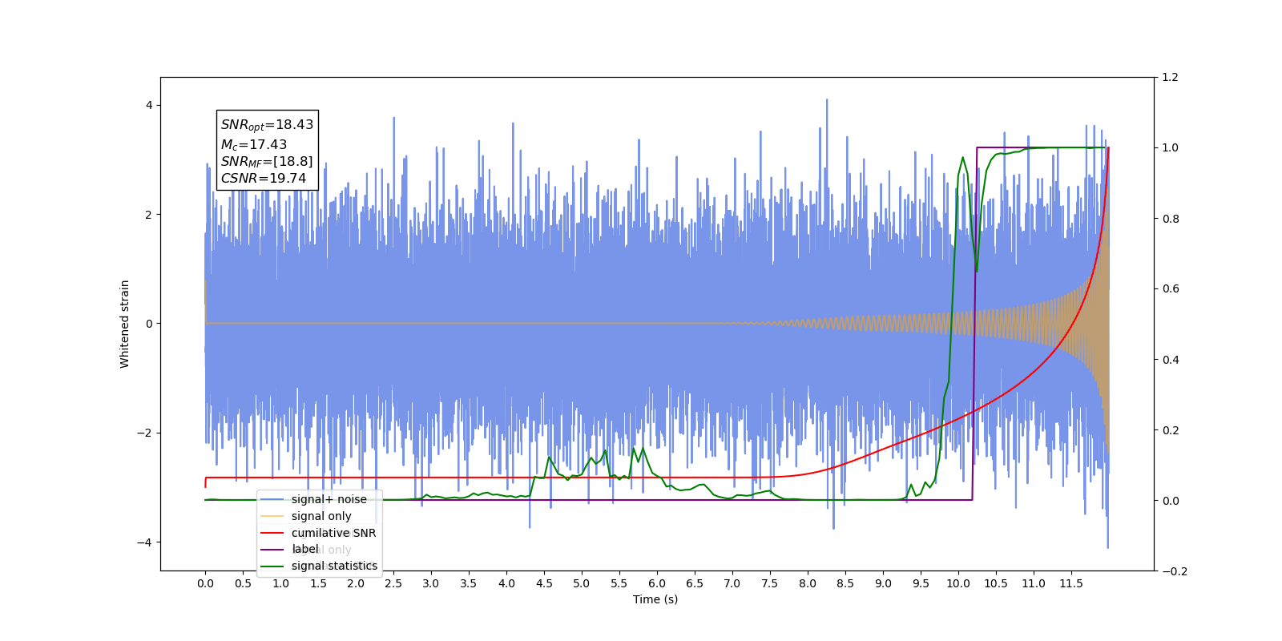Click the −4 tick on the strain axis
The height and width of the screenshot is (641, 1282).
coord(144,542)
